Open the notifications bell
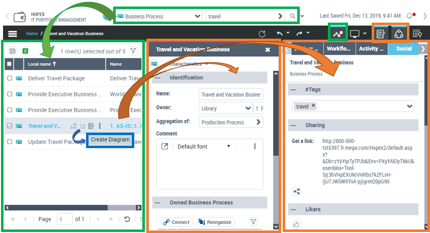Image resolution: width=430 pixels, height=233 pixels. (x=411, y=16)
